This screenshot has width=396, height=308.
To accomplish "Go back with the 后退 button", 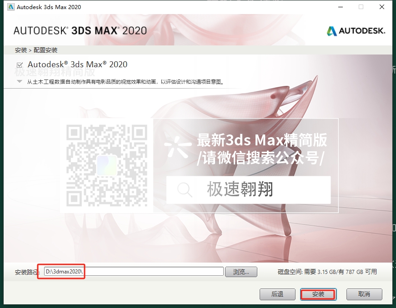I will pyautogui.click(x=277, y=294).
